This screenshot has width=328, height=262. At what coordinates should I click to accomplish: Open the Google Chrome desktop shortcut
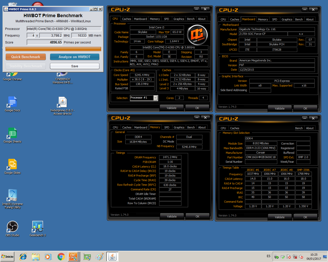coord(12,76)
